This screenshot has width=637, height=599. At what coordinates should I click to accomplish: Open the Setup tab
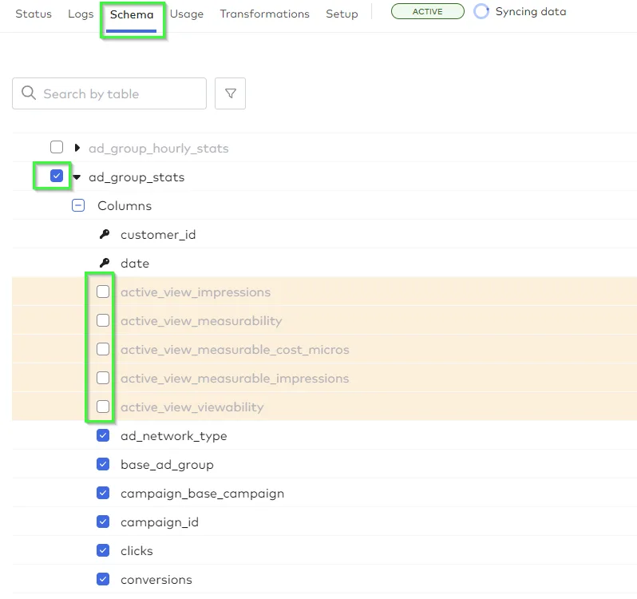(342, 14)
